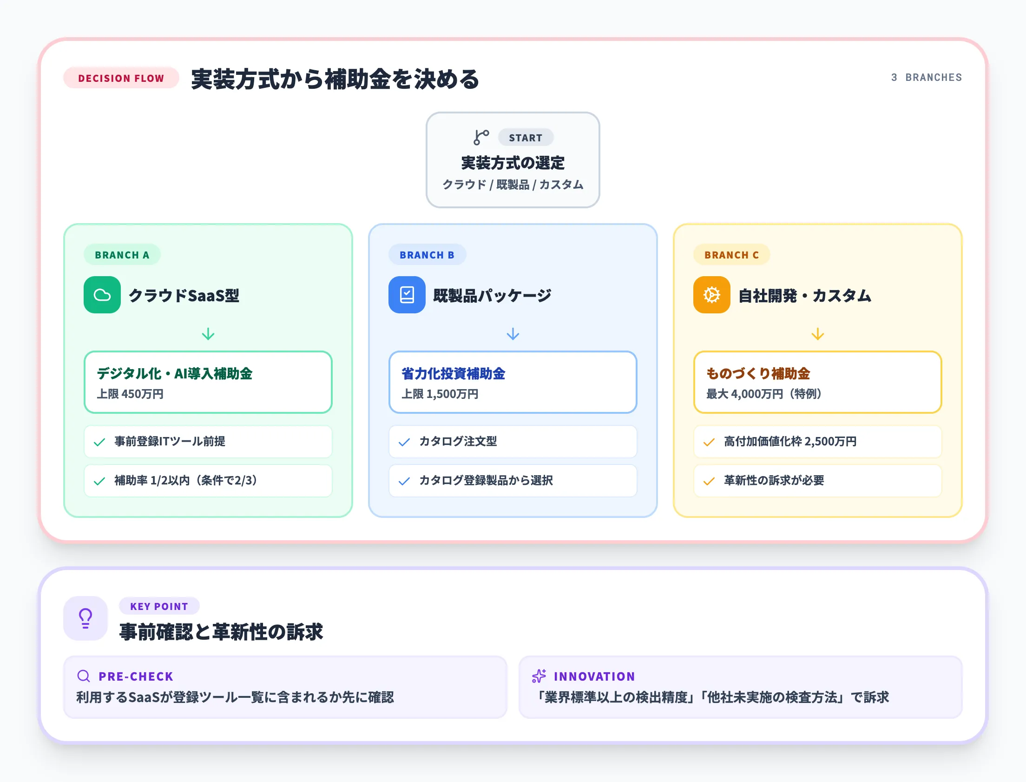Click the blue checklist icon for 既製品パッケージ
The height and width of the screenshot is (782, 1026).
[407, 295]
